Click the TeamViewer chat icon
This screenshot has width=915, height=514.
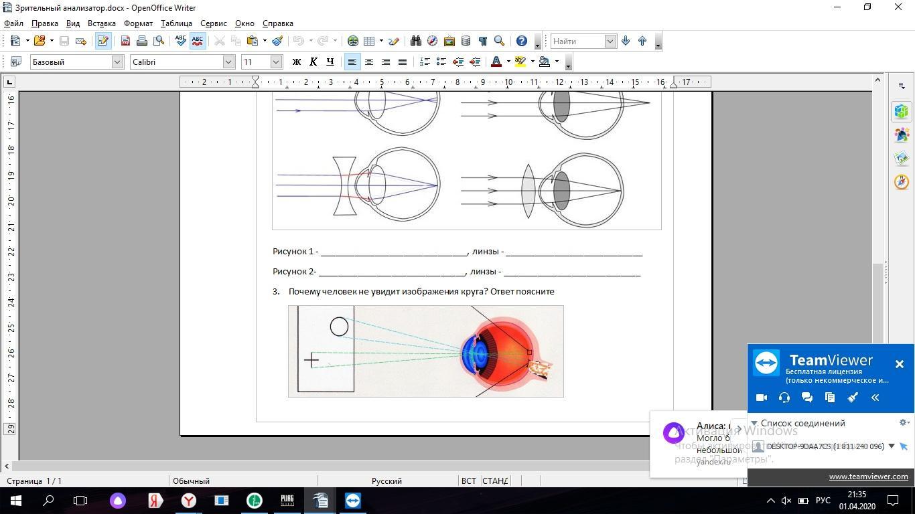(x=807, y=398)
